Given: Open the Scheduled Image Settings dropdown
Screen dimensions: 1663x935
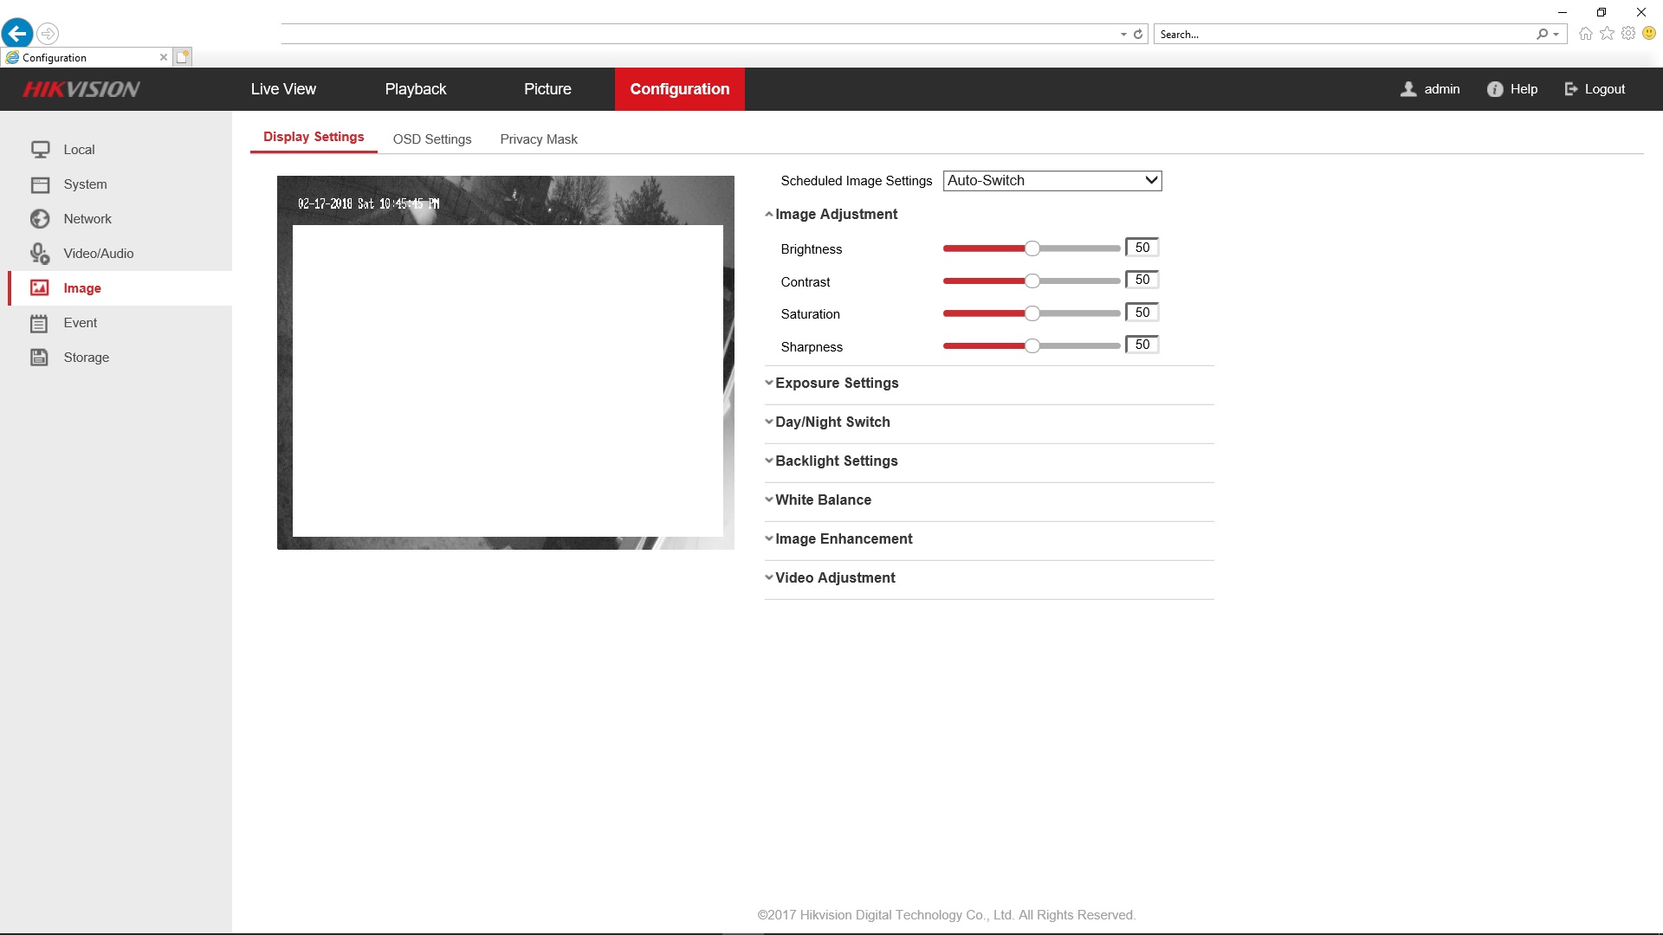Looking at the screenshot, I should click(1052, 181).
